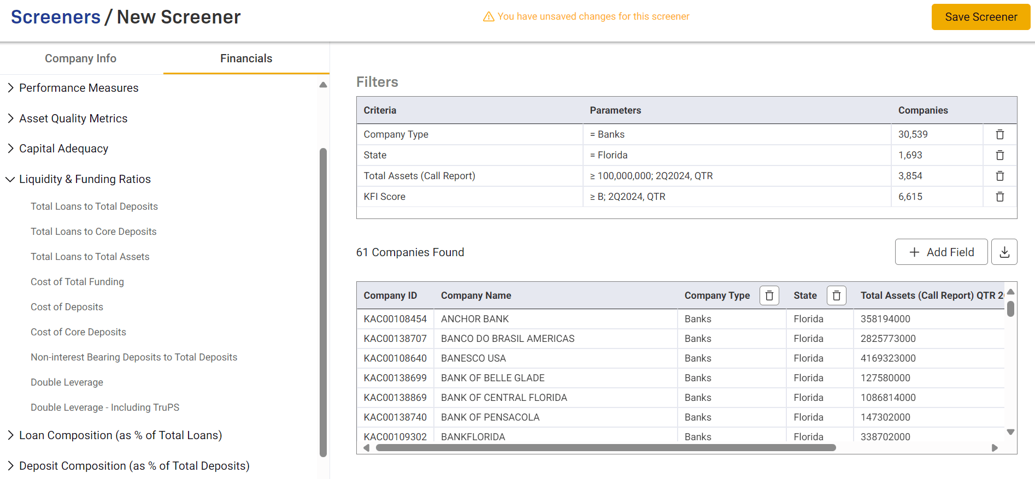Remove the State column from results table
This screenshot has height=479, width=1035.
pos(836,295)
